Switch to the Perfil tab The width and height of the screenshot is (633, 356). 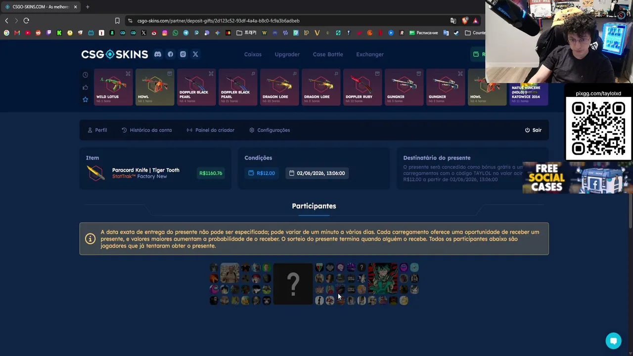(x=97, y=130)
